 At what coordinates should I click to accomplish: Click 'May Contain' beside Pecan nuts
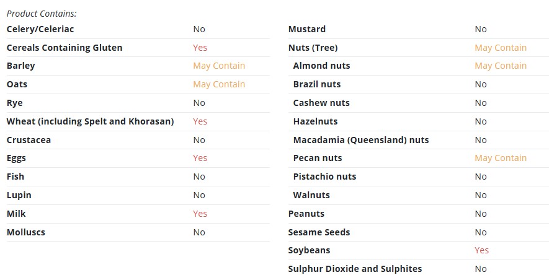(x=501, y=159)
